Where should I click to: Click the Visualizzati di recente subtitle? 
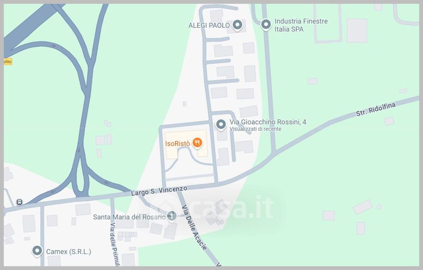(x=255, y=129)
